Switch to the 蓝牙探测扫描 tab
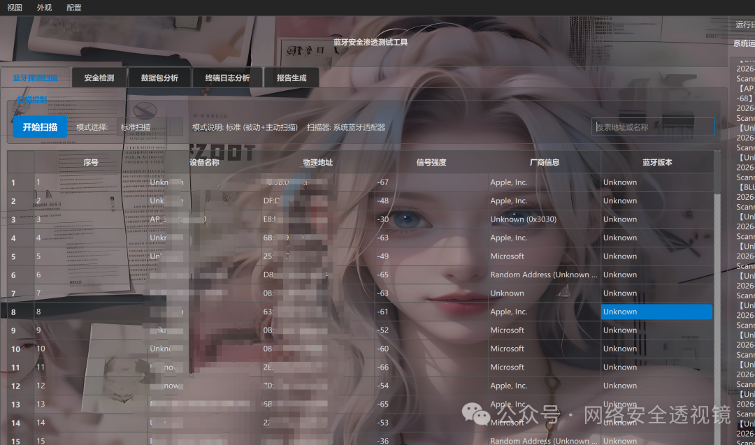 [35, 78]
